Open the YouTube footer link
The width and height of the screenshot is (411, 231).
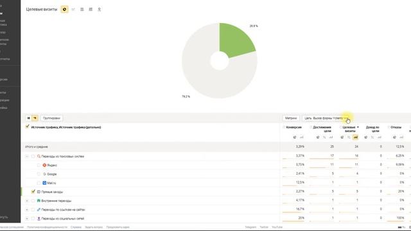pos(277,227)
